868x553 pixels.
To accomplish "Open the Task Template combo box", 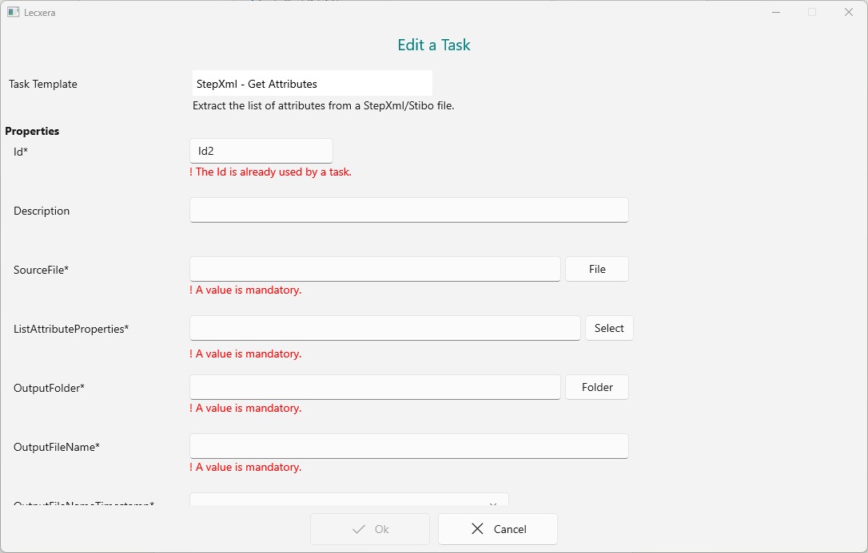I will 312,84.
